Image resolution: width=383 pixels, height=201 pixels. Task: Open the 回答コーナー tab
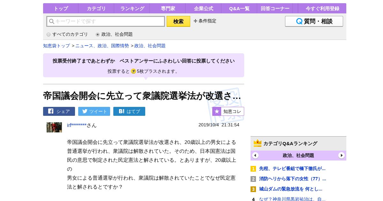point(275,8)
